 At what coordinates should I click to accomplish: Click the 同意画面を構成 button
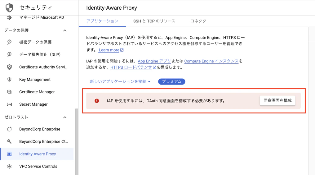click(277, 100)
